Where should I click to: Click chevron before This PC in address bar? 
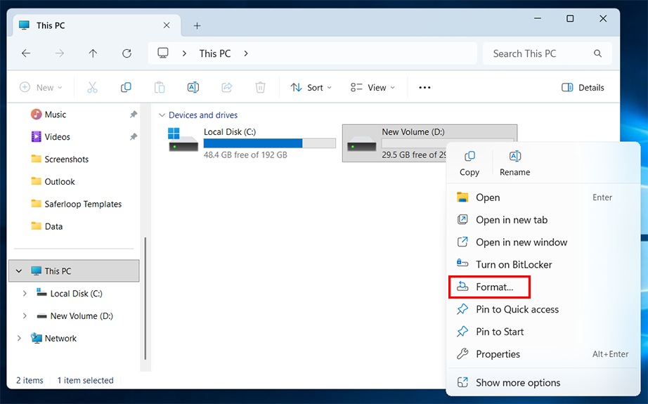click(184, 53)
